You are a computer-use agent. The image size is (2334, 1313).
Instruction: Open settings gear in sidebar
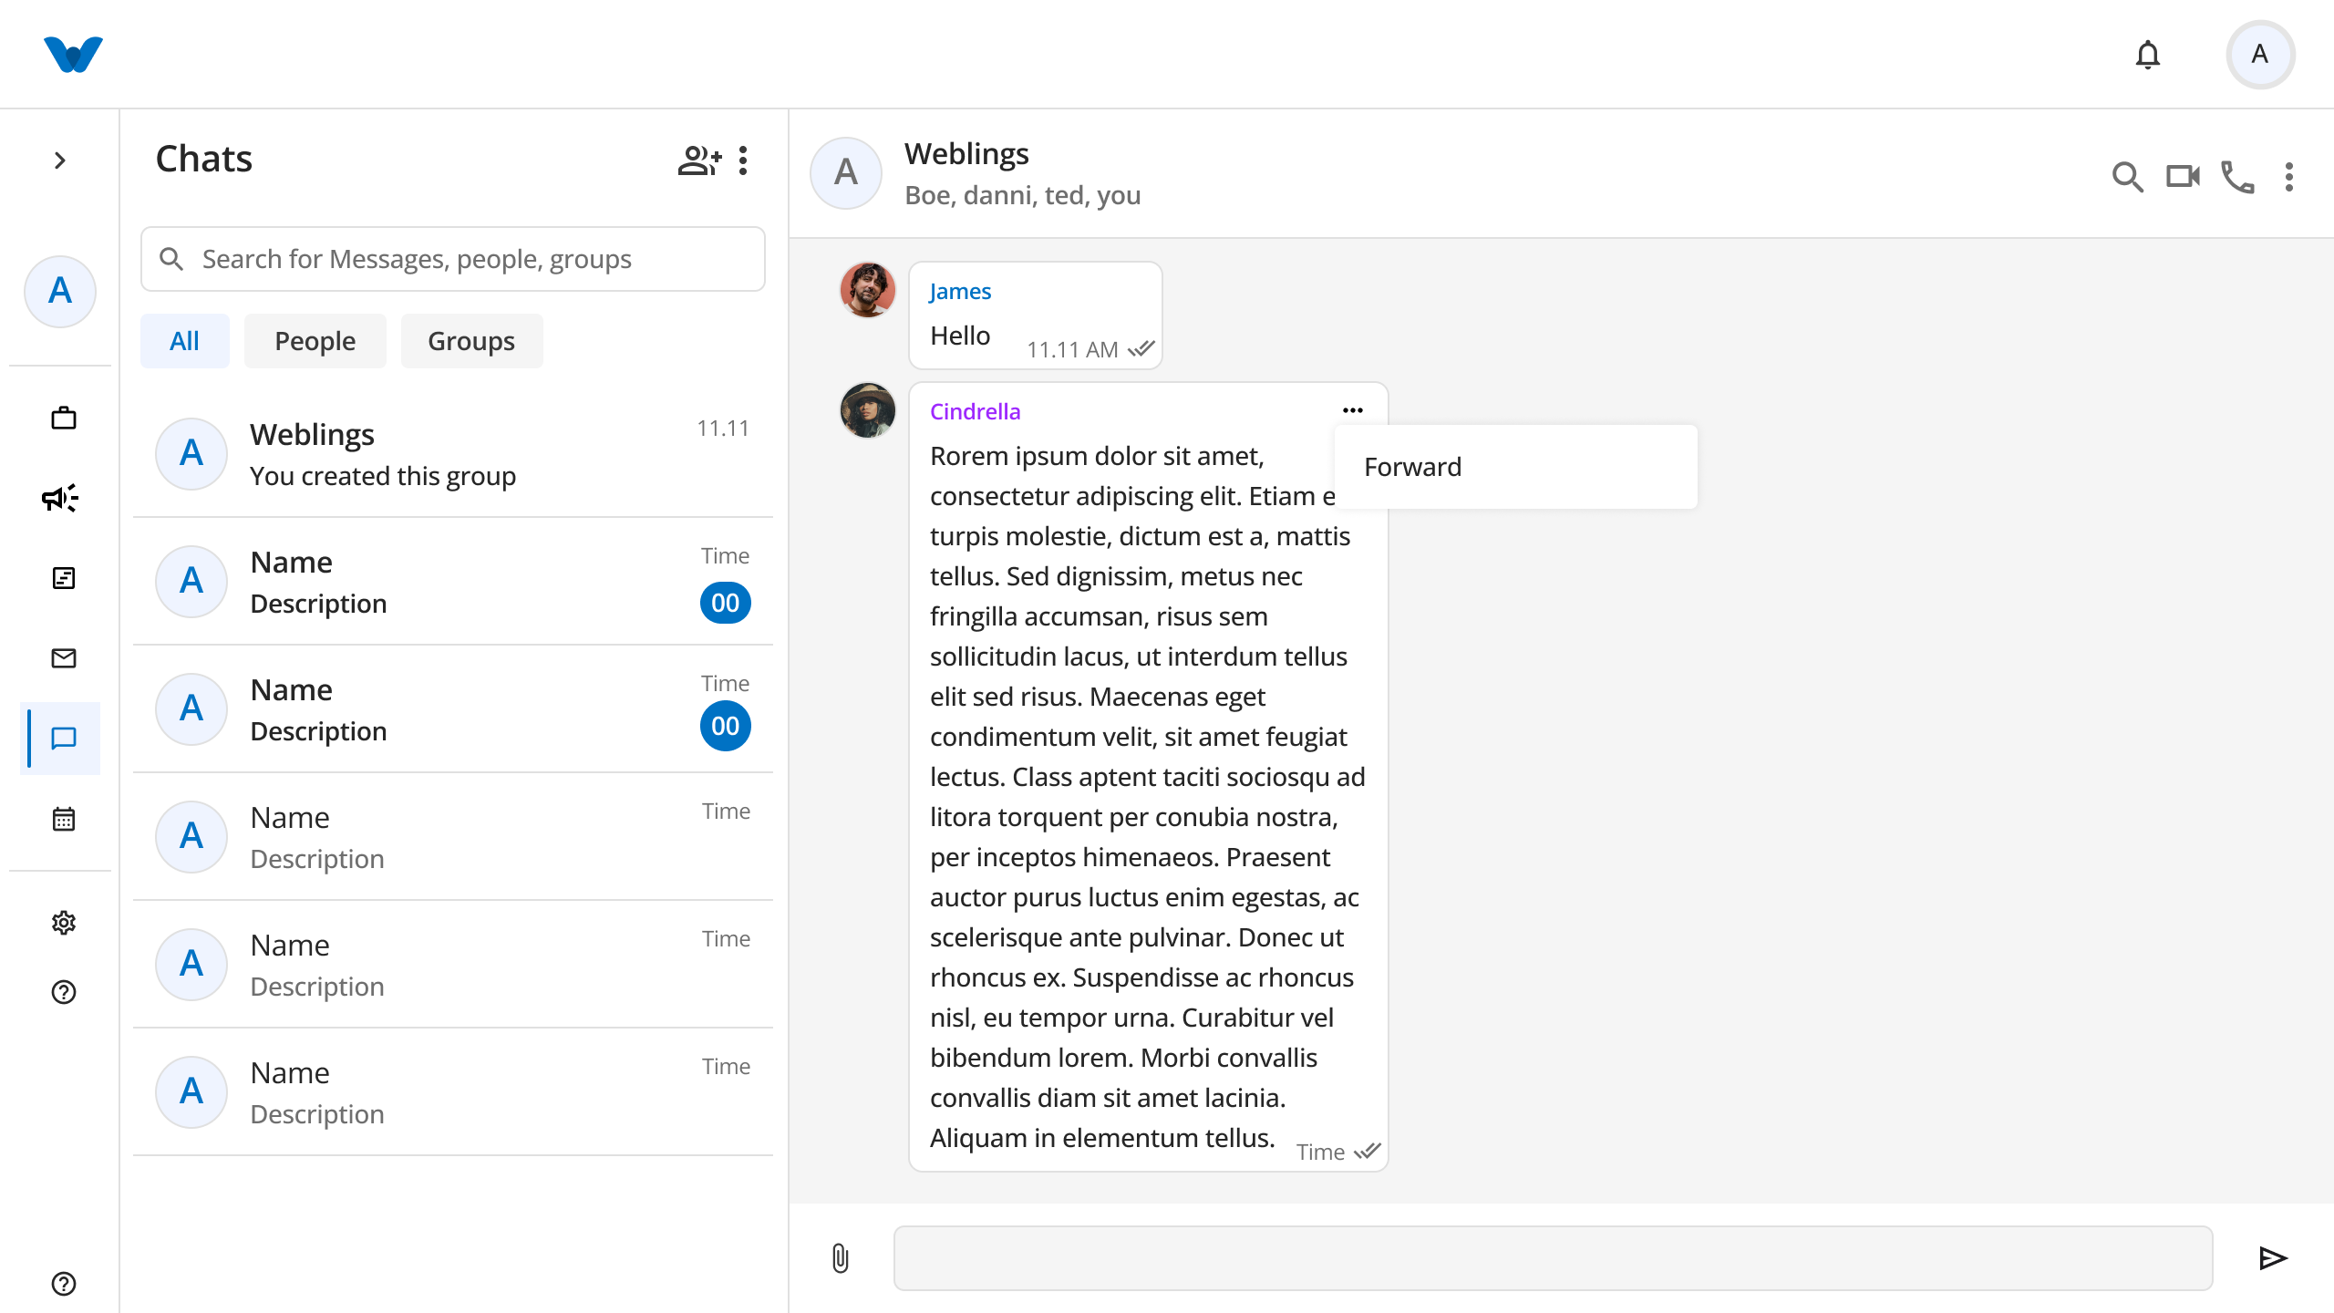click(64, 923)
